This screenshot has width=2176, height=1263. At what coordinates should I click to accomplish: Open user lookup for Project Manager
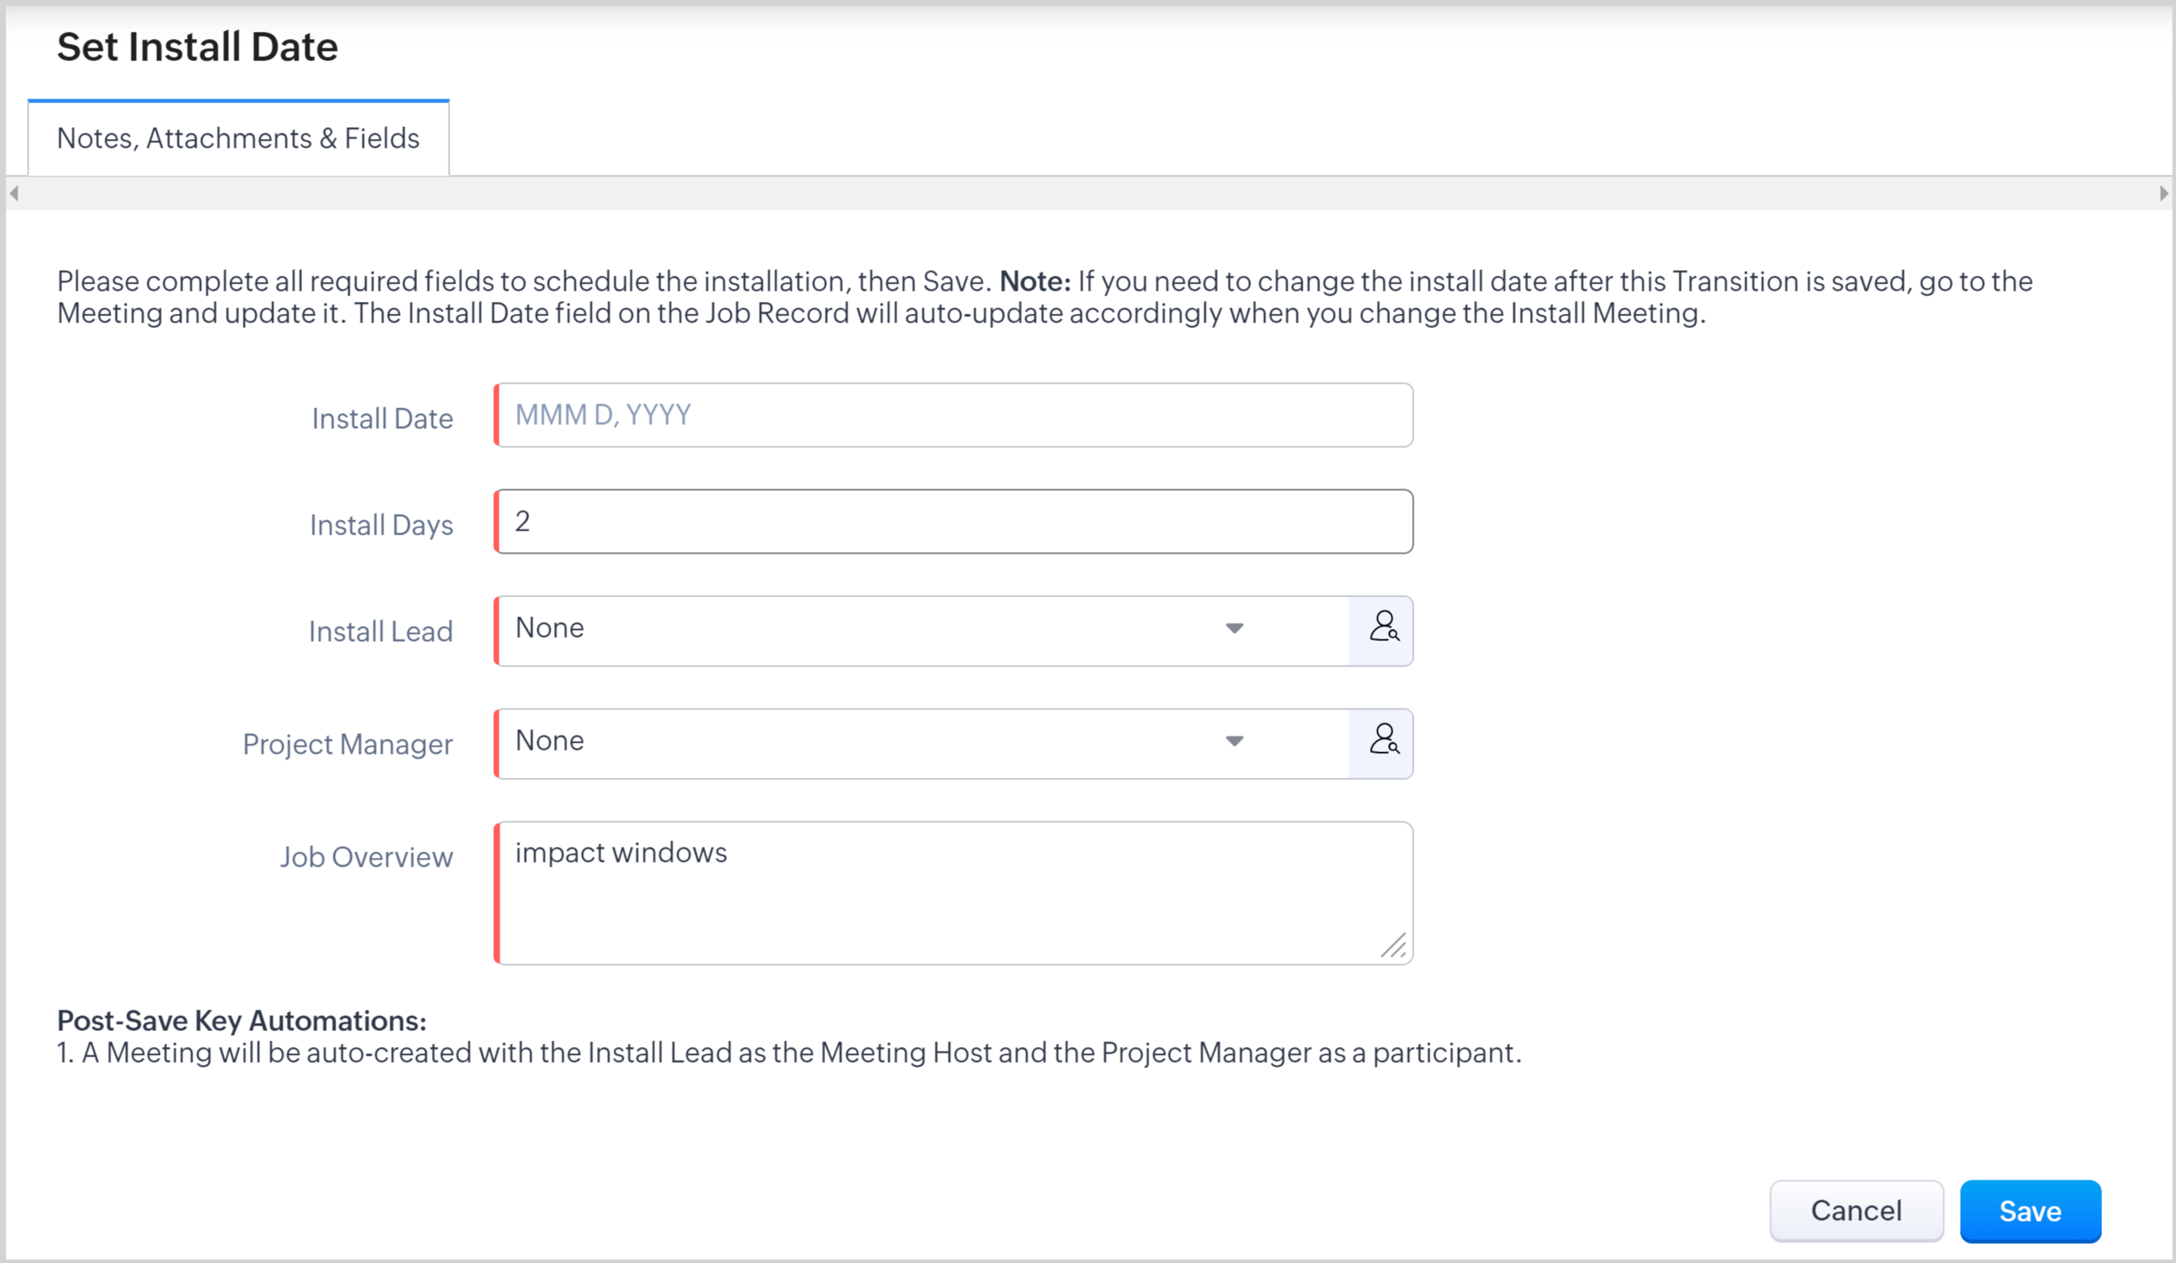[x=1383, y=742]
